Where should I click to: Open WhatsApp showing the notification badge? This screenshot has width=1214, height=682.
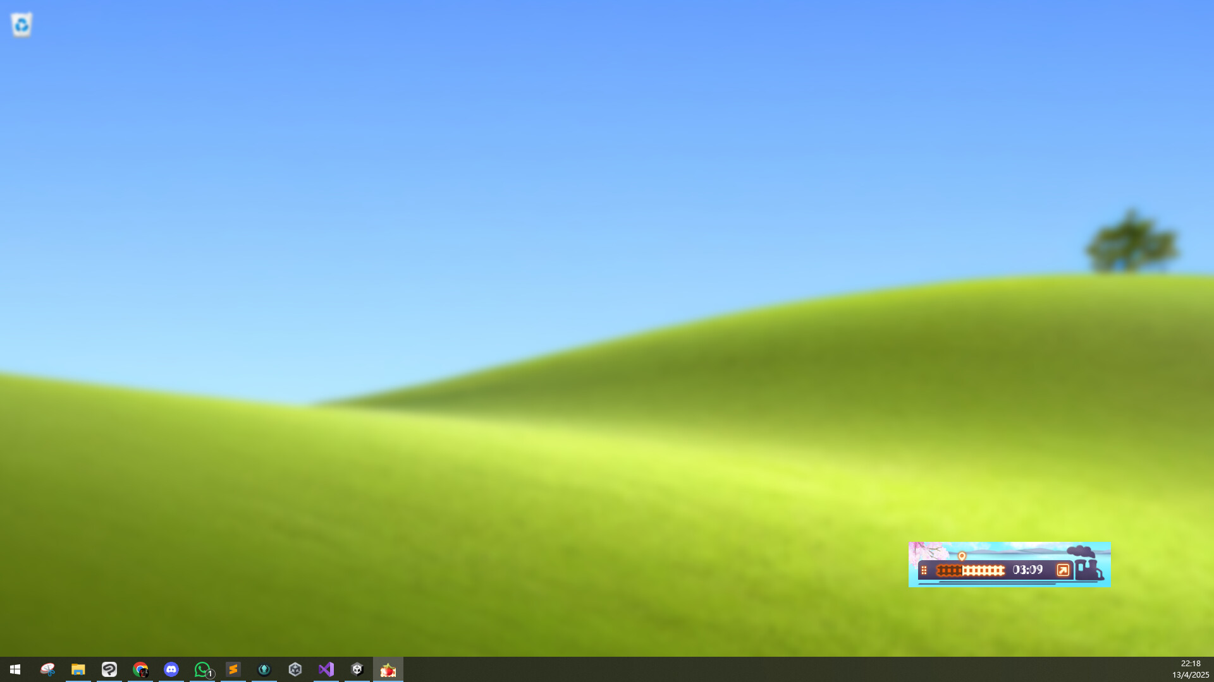click(202, 669)
